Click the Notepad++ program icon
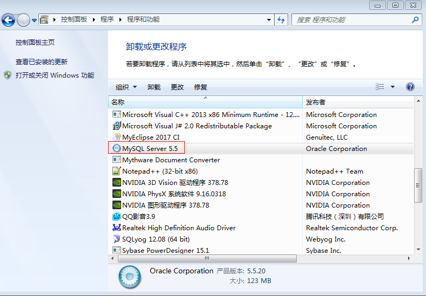426x296 pixels. [x=117, y=171]
